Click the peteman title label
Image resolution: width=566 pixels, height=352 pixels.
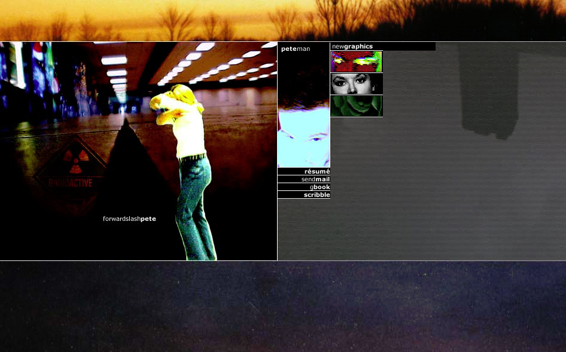click(296, 49)
